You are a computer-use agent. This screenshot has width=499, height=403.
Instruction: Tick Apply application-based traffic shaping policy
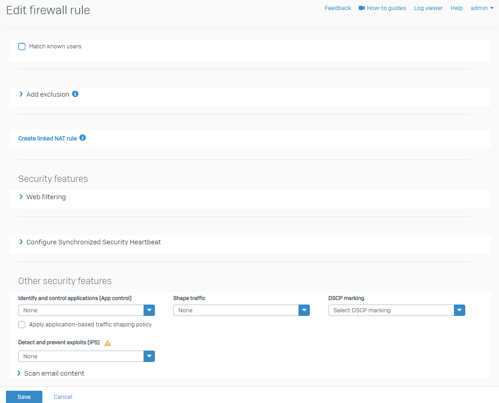tap(22, 325)
